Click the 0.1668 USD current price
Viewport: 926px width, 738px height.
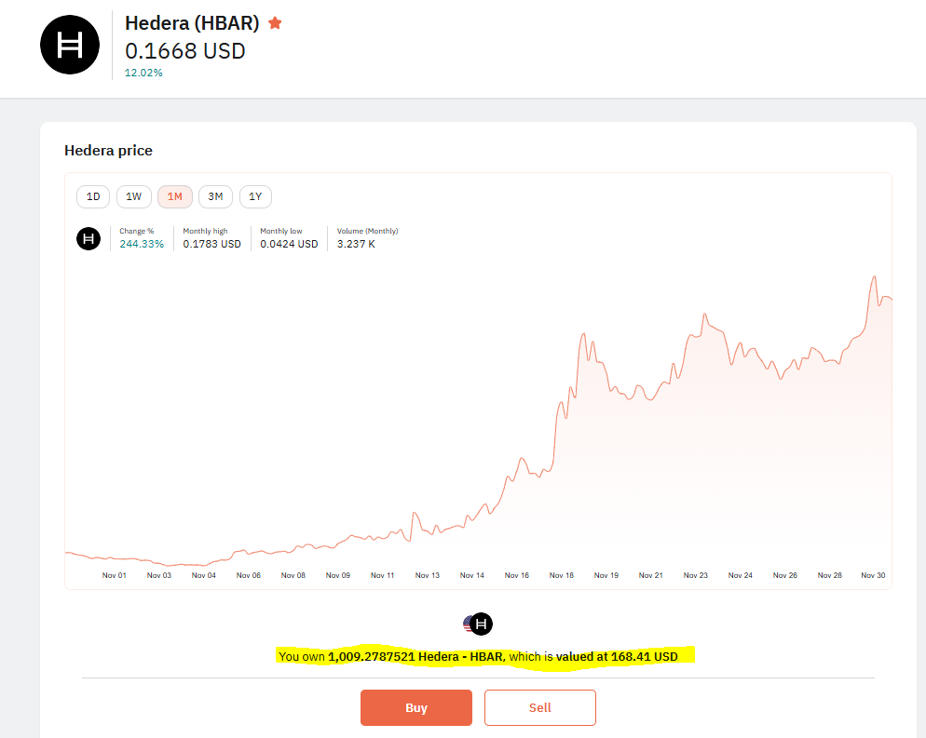[184, 51]
